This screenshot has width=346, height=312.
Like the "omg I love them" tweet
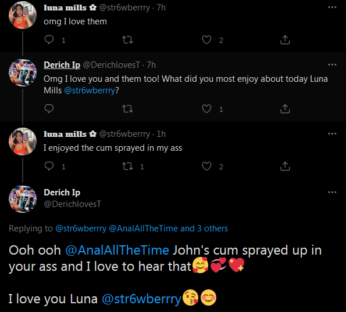click(x=206, y=40)
